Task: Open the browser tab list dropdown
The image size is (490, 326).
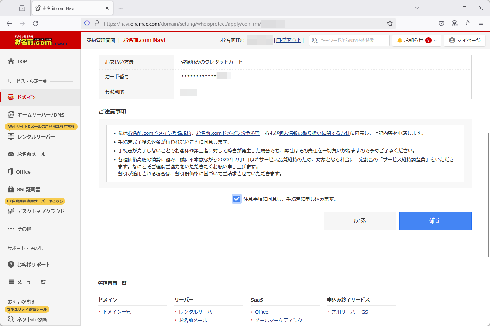Action: click(417, 8)
